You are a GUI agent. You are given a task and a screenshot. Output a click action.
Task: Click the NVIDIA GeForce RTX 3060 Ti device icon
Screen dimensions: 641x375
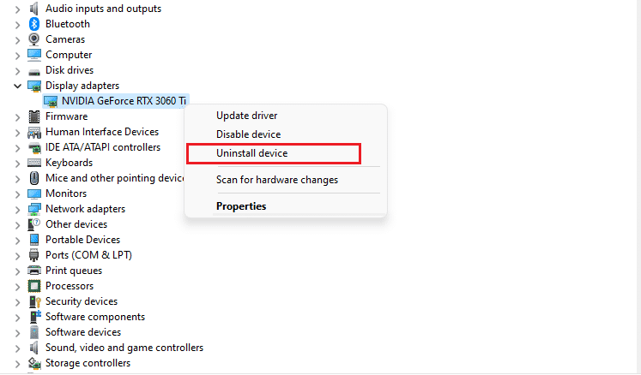(x=51, y=101)
